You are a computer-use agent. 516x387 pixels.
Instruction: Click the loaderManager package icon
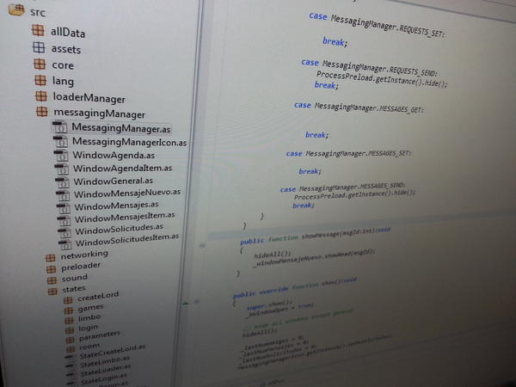pos(41,95)
